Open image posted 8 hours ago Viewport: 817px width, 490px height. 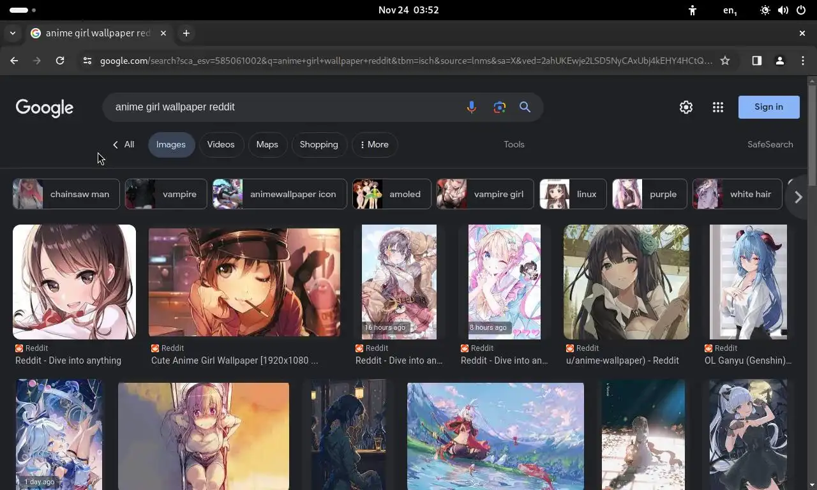click(504, 282)
